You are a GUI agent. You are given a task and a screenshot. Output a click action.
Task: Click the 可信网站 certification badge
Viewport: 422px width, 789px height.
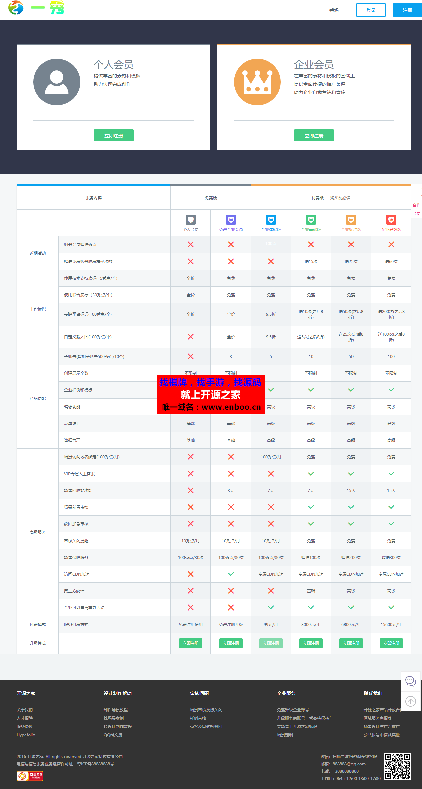point(30,776)
